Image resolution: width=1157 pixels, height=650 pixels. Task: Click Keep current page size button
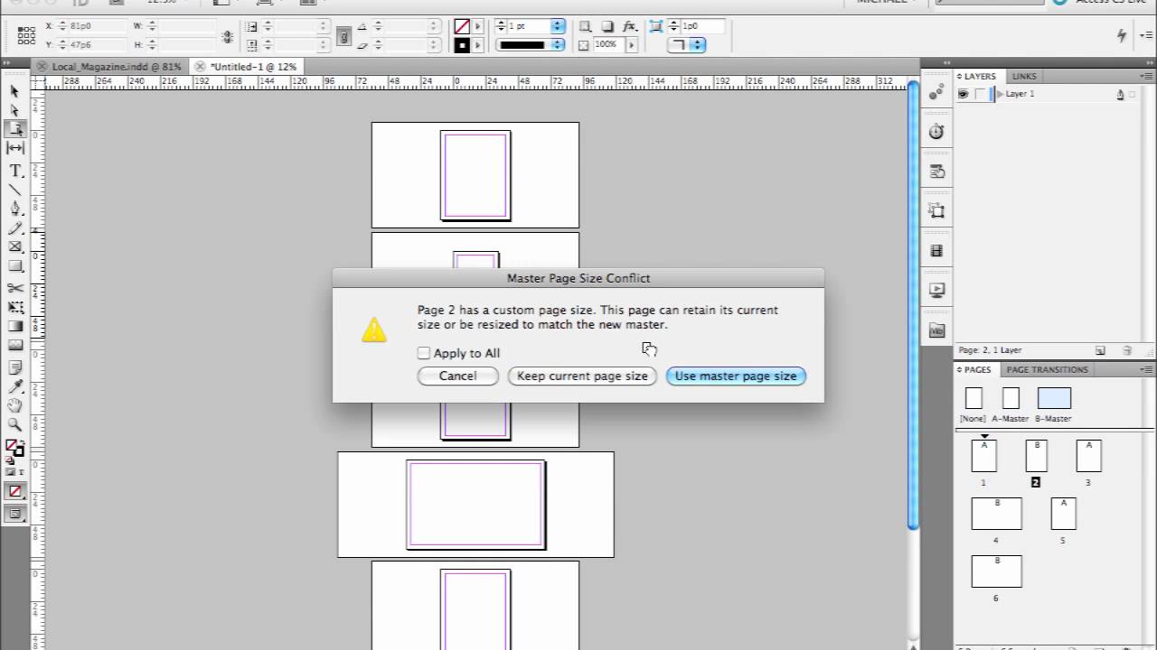[x=582, y=376]
